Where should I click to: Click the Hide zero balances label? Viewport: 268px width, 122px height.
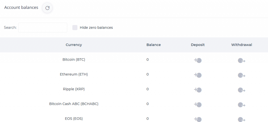click(96, 27)
